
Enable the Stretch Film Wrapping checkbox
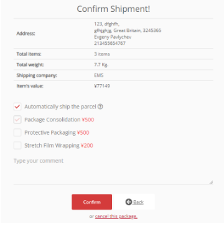tap(17, 145)
